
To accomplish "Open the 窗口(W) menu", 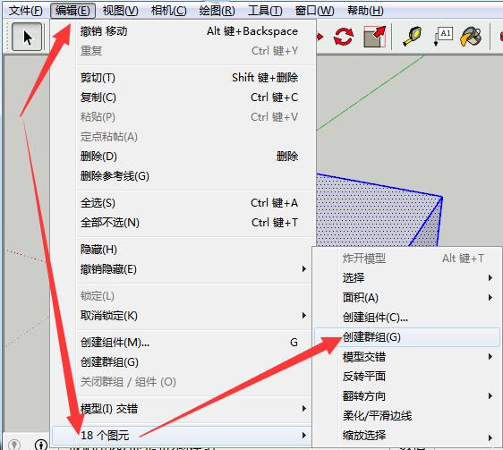I will [x=314, y=11].
